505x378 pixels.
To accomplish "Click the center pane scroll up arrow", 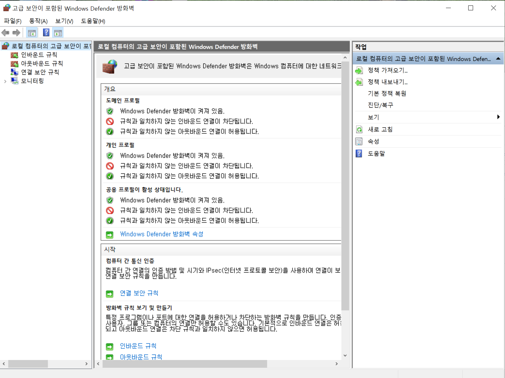I will pyautogui.click(x=345, y=57).
